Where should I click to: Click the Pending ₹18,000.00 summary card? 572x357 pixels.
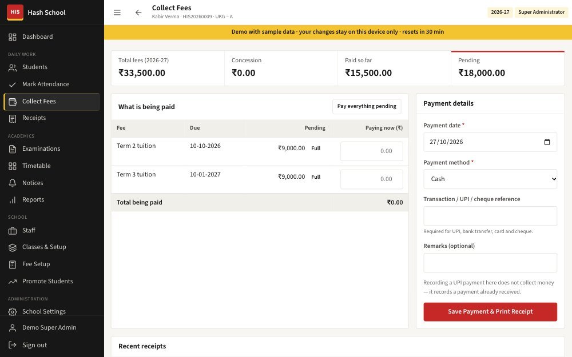tap(507, 69)
